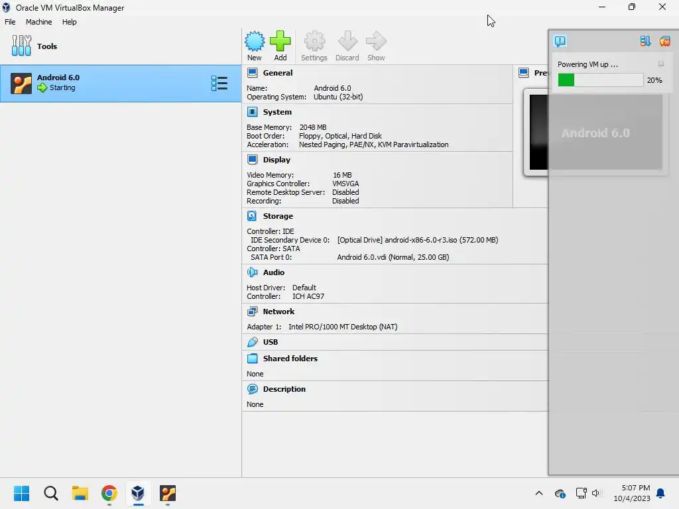Open the notification bell in taskbar
The height and width of the screenshot is (509, 679).
coord(661,493)
